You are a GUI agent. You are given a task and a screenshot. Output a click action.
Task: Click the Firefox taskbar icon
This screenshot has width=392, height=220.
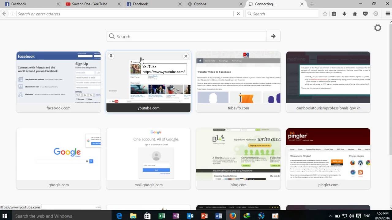coord(233,216)
